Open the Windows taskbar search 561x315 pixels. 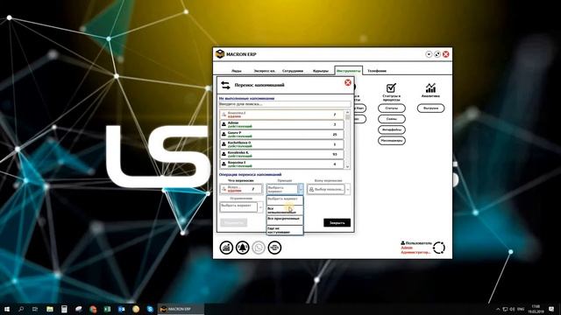tap(21, 309)
